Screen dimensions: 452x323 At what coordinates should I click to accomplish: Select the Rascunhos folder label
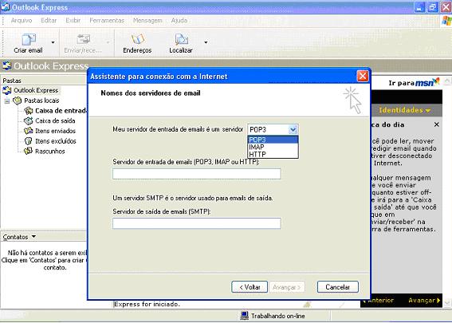tap(50, 152)
